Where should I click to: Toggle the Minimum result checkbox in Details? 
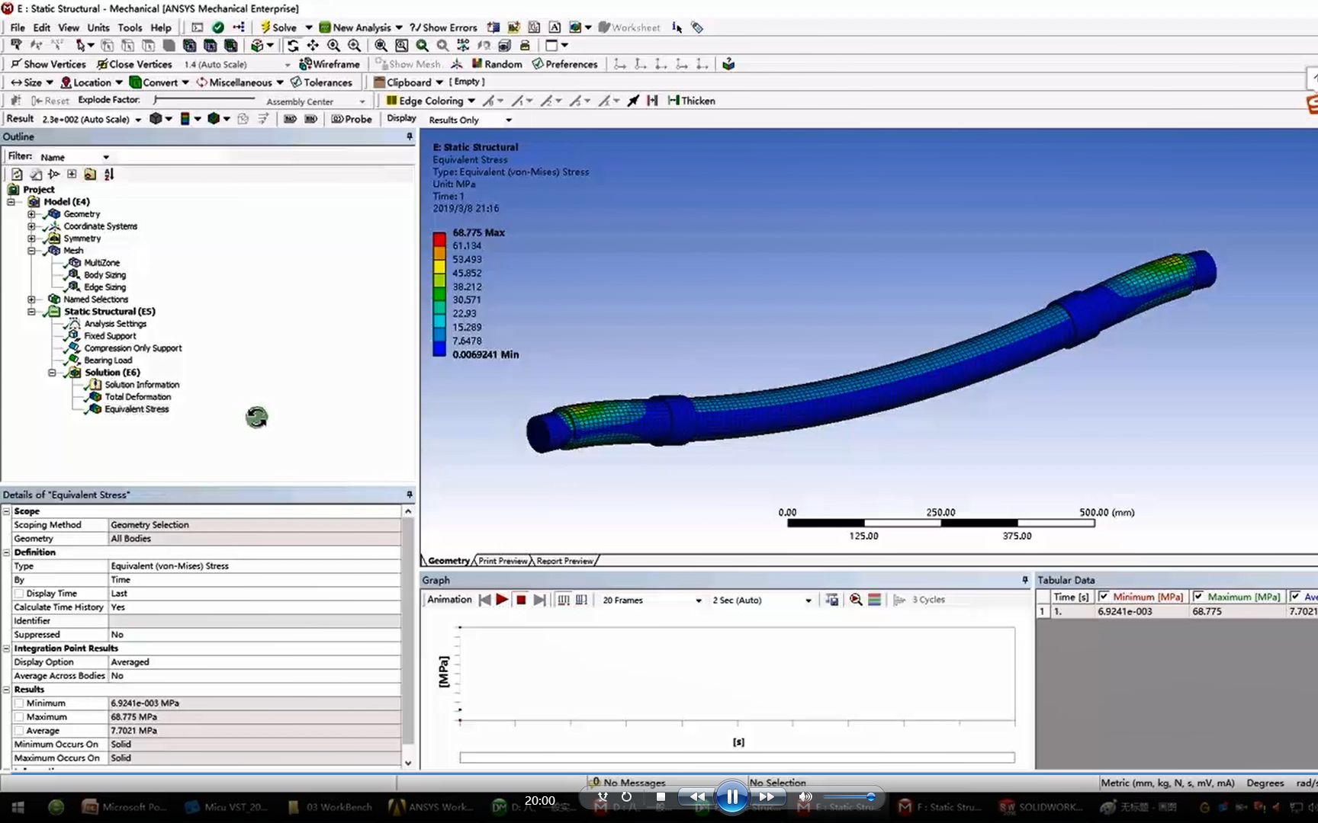[19, 703]
